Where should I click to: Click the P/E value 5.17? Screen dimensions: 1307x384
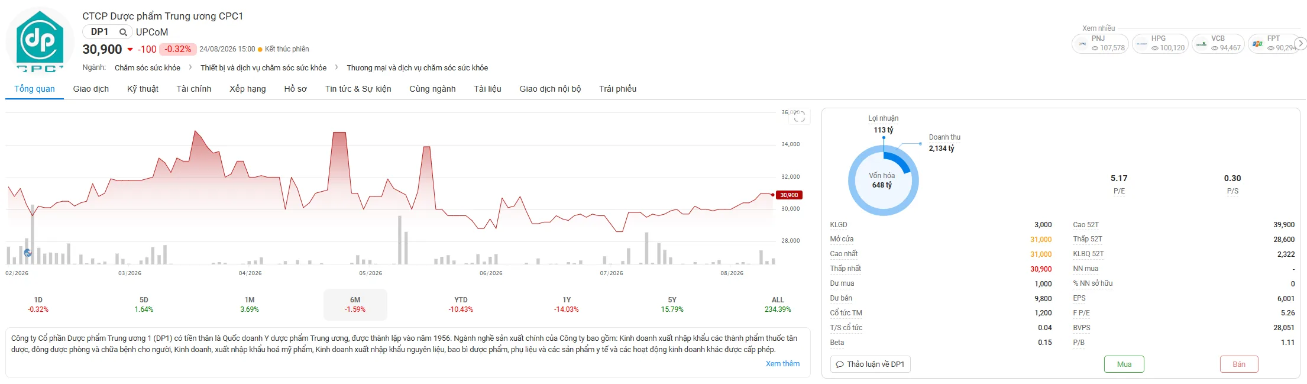pos(1119,178)
